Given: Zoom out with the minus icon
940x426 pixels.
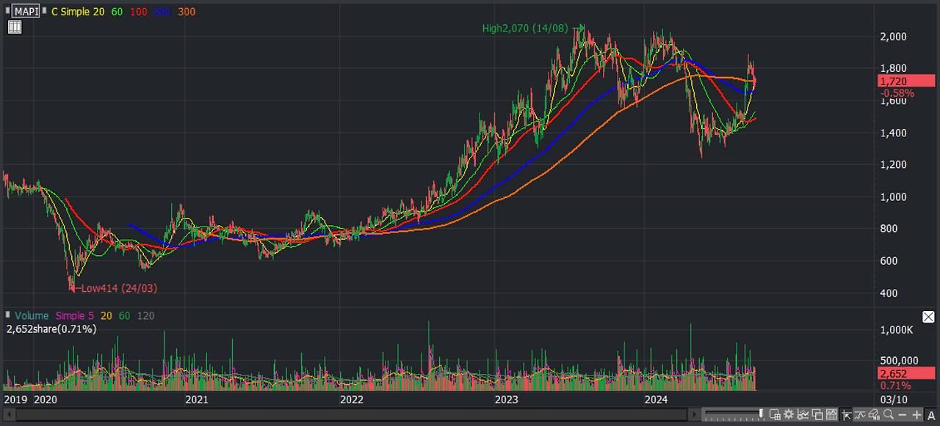Looking at the screenshot, I should coord(903,415).
